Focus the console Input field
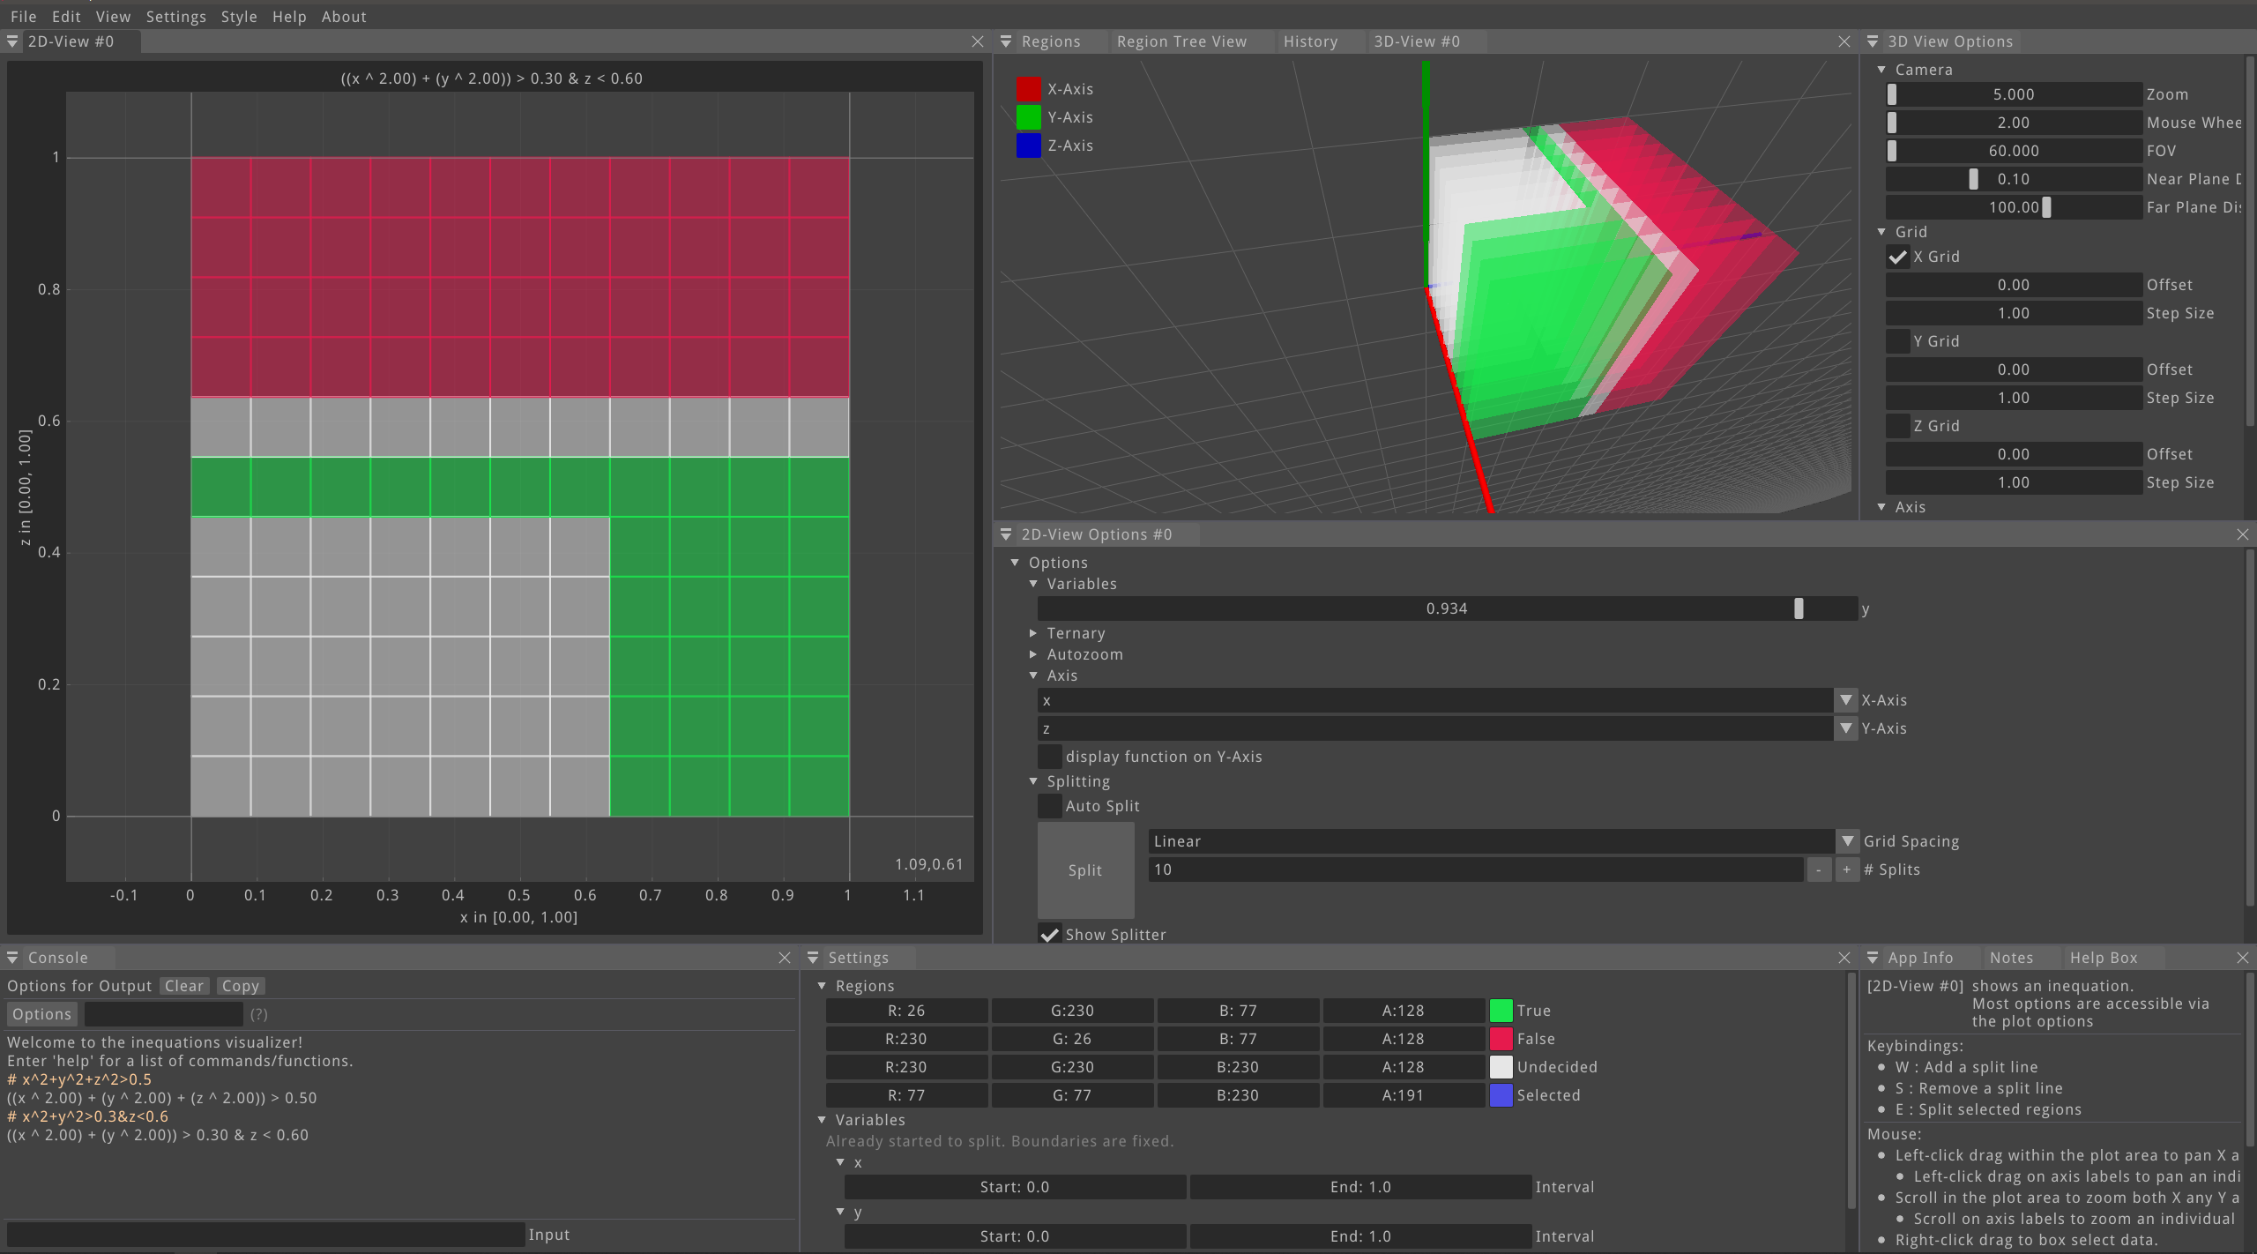Screen dimensions: 2257x1254 coord(265,1235)
